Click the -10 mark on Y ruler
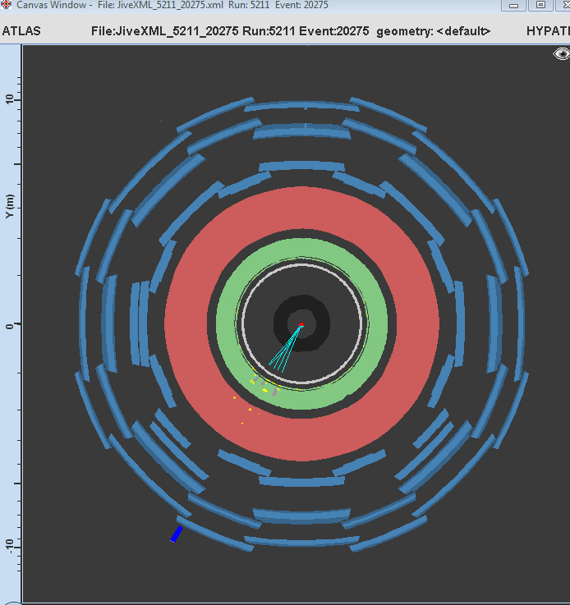The image size is (570, 605). (11, 546)
